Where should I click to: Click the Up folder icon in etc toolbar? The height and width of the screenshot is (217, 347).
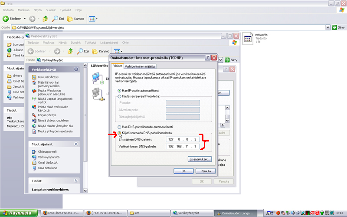[46, 19]
